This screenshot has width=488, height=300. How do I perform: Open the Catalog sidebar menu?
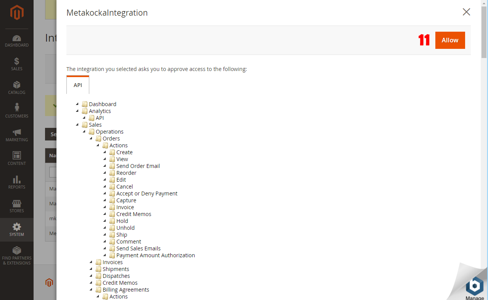[x=17, y=88]
